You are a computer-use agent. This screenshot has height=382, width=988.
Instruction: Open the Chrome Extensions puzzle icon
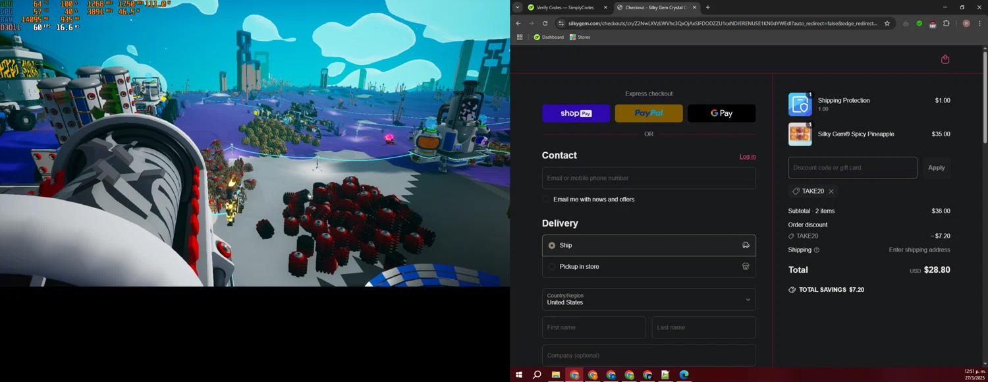947,23
